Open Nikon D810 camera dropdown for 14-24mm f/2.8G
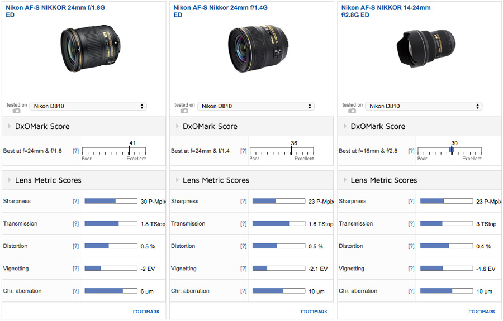The height and width of the screenshot is (321, 503). (x=423, y=106)
